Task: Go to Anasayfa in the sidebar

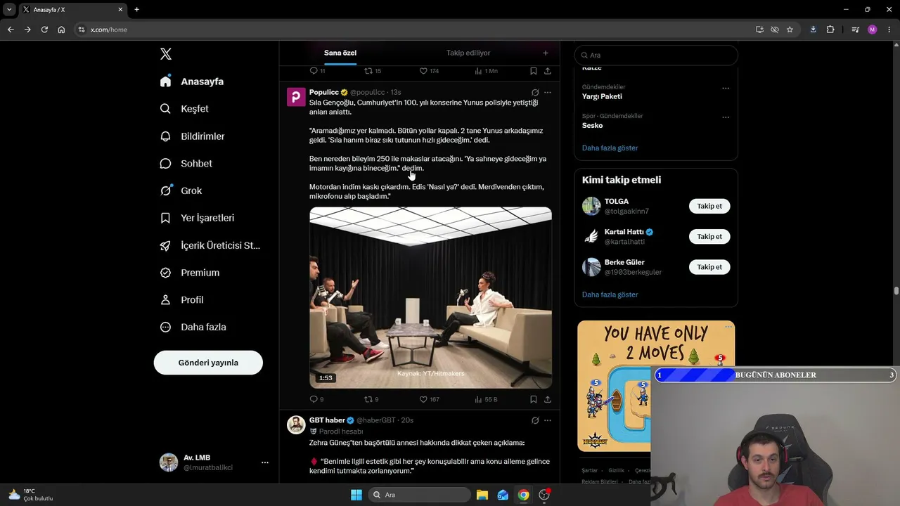Action: tap(192, 82)
